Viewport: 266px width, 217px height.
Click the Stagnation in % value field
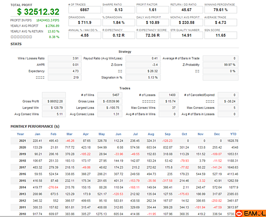pos(143,77)
